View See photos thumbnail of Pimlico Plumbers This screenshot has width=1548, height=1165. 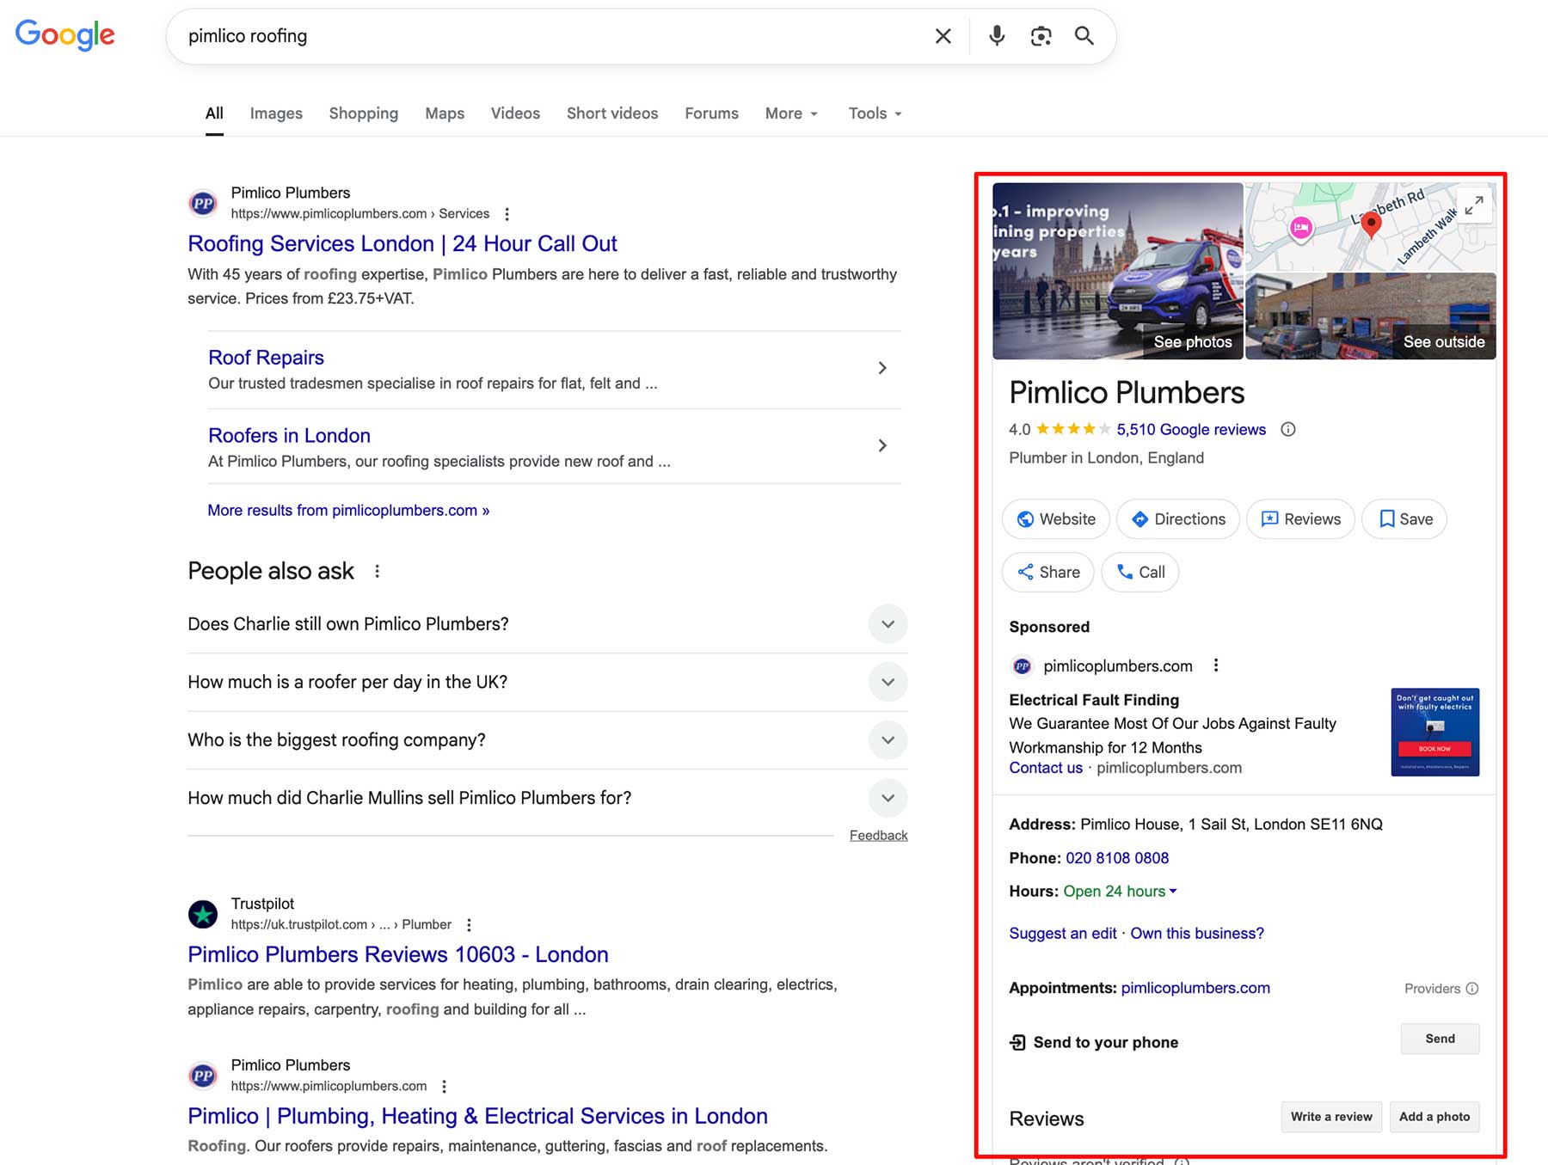(x=1192, y=341)
